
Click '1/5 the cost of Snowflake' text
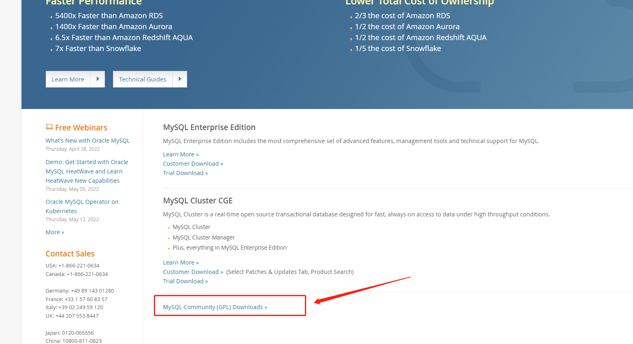[x=398, y=49]
